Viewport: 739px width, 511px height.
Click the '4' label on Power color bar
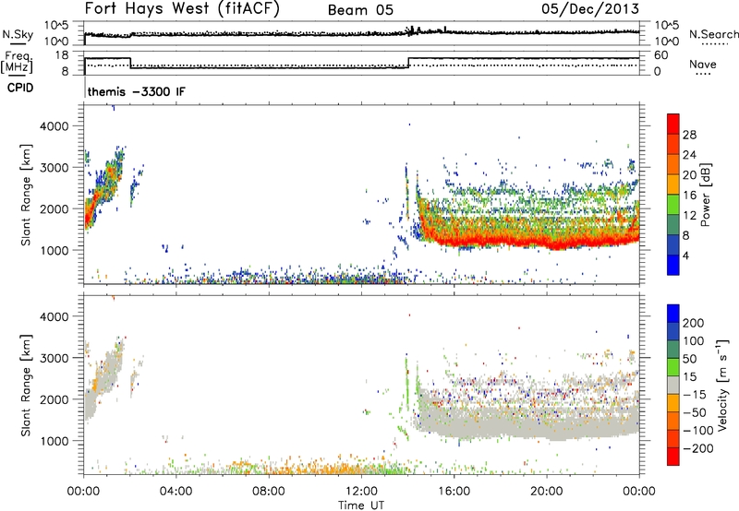point(685,255)
